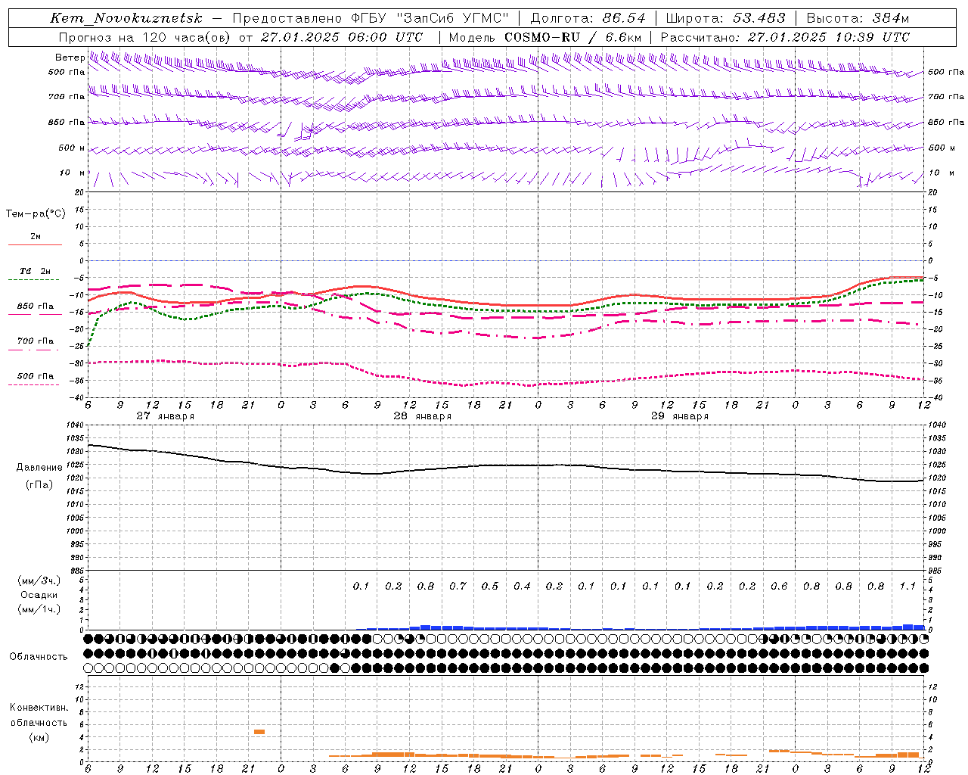The image size is (968, 775).
Task: Click the 0.7 precipitation value
Action: tap(458, 587)
